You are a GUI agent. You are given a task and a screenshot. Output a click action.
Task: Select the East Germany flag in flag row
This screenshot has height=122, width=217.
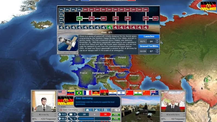click(96, 93)
